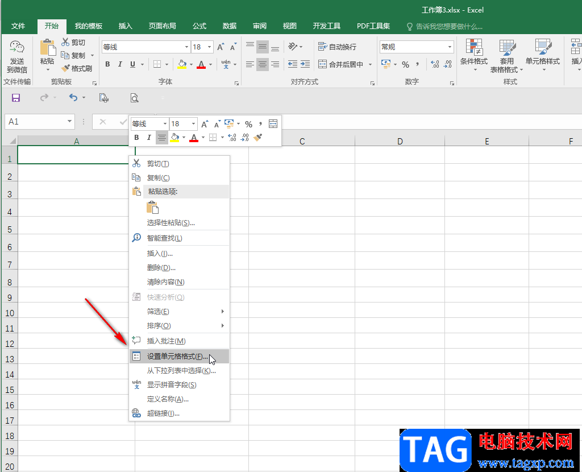This screenshot has height=472, width=582.
Task: Toggle Bold in the mini toolbar
Action: click(x=136, y=138)
